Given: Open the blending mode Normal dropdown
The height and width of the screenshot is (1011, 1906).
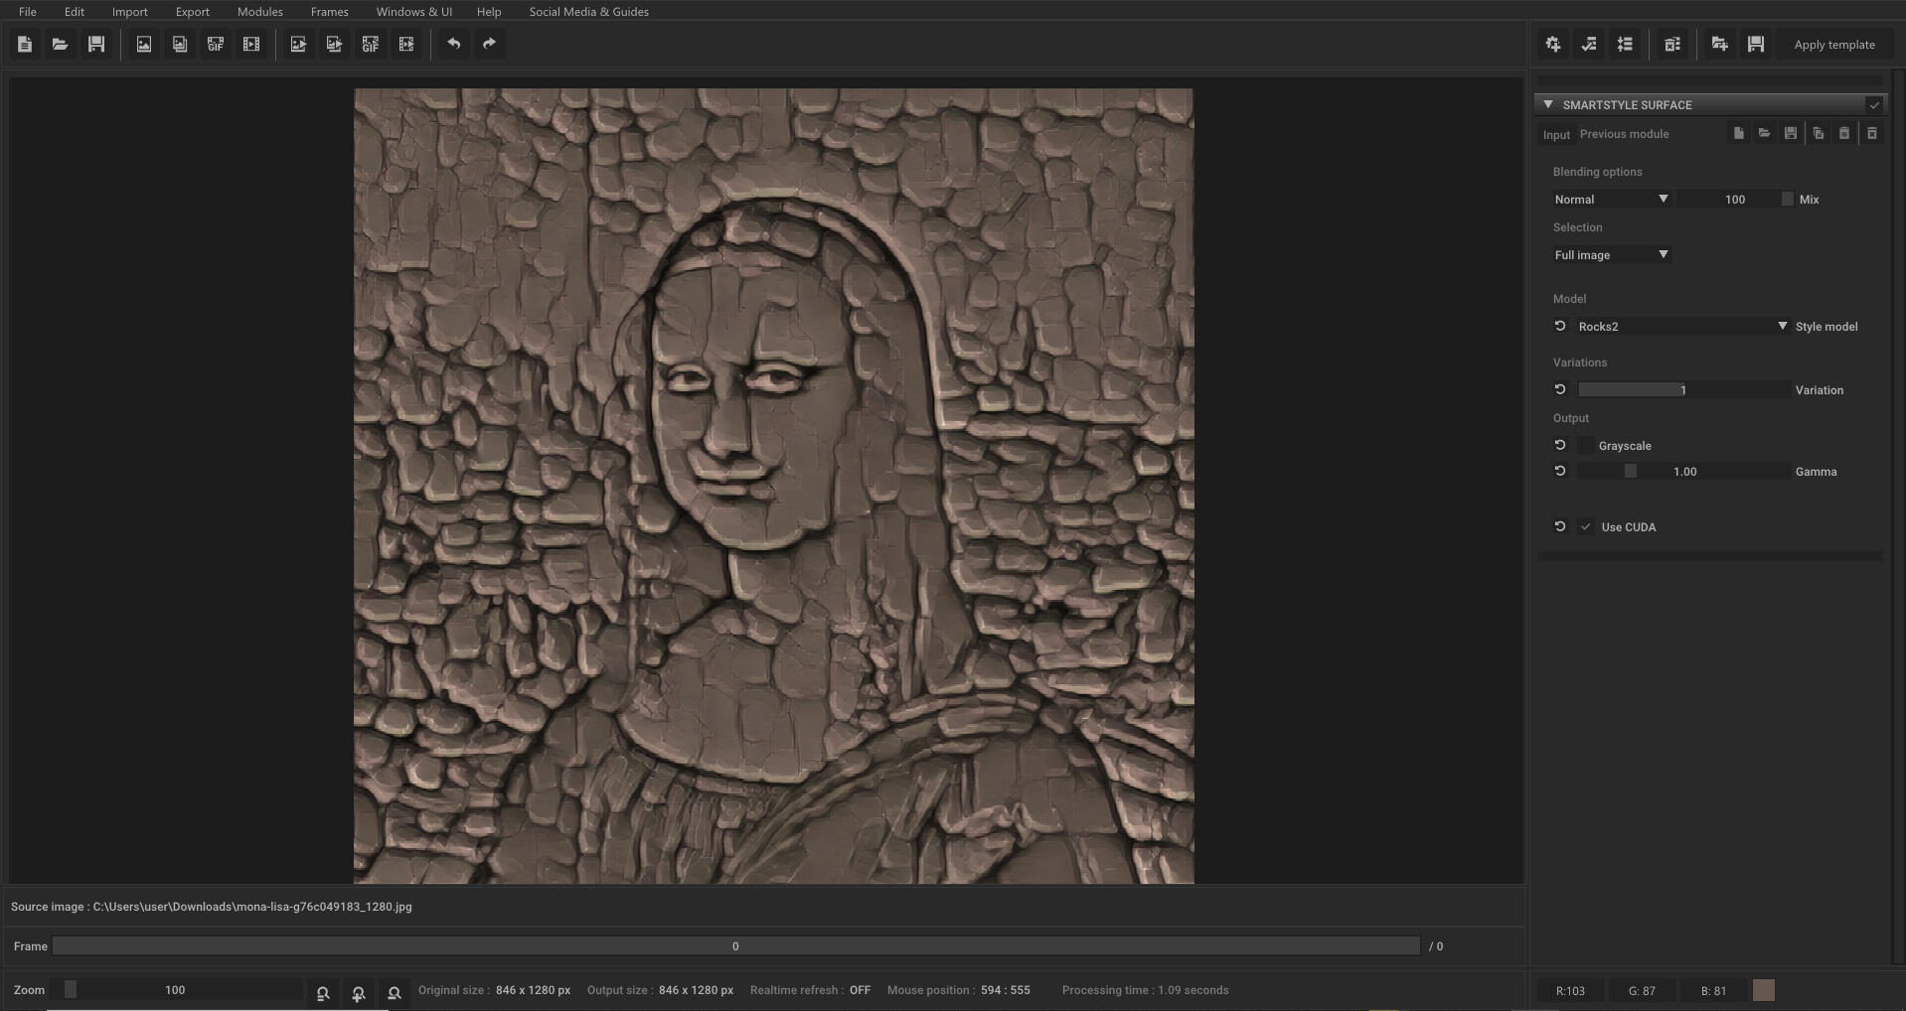Looking at the screenshot, I should click(1610, 199).
